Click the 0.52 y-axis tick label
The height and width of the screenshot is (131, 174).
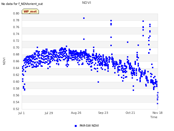click(x=16, y=109)
